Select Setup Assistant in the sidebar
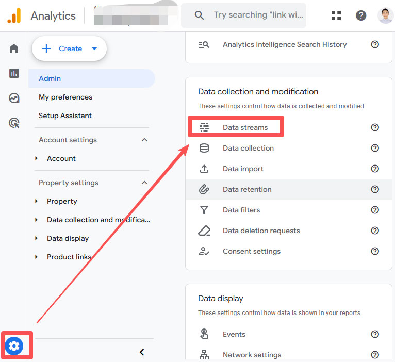Screen dimensions: 395x362 pos(65,116)
